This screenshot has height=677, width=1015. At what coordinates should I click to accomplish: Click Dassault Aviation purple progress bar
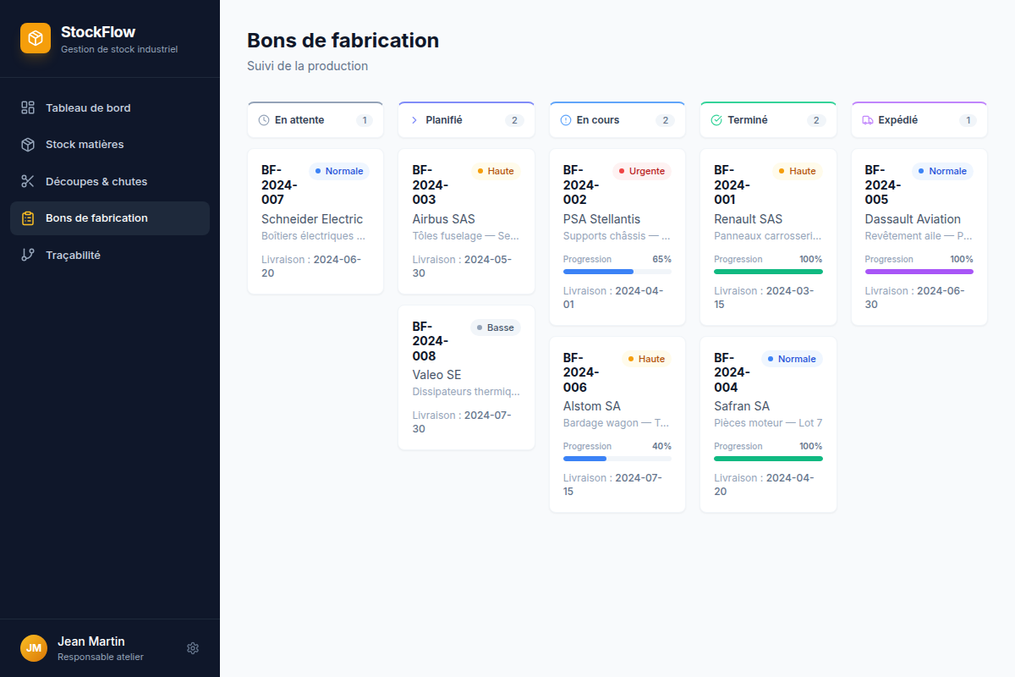[919, 272]
